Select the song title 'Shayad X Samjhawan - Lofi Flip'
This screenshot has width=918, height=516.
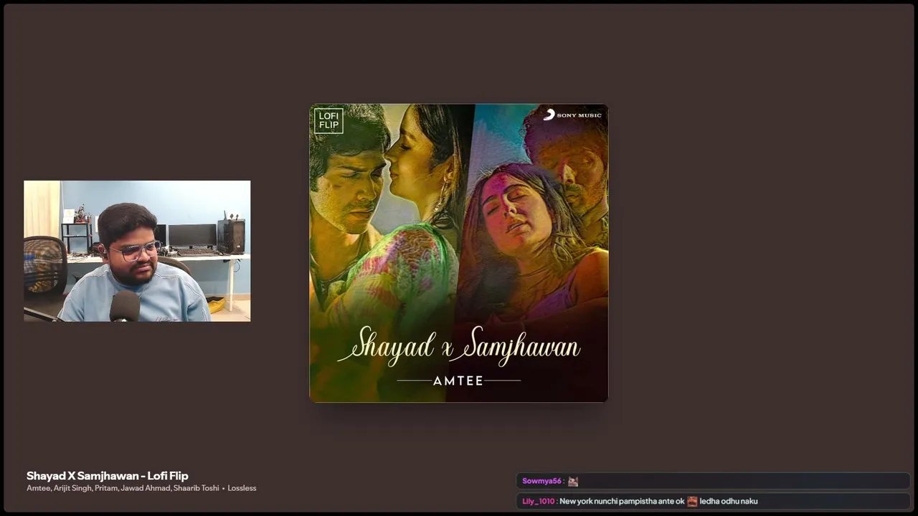tap(108, 476)
